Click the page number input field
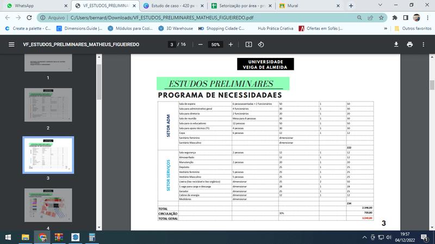435x244 pixels. (x=171, y=44)
